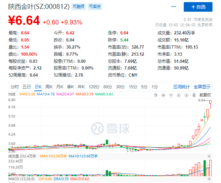Switch to the 分时 chart tab

[15, 87]
